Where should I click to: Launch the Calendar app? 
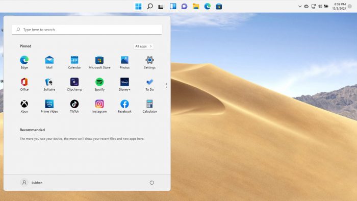74,62
